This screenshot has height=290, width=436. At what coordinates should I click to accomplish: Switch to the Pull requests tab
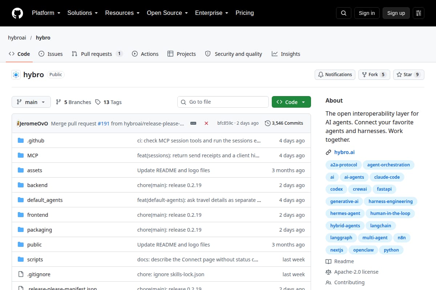pyautogui.click(x=97, y=54)
